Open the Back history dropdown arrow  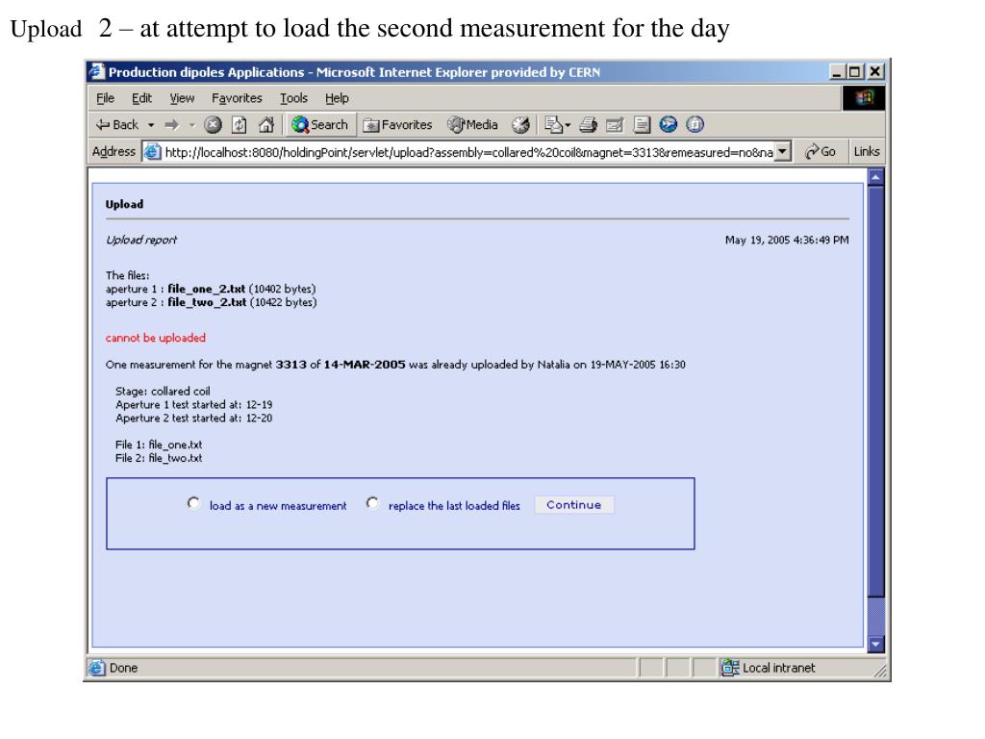coord(151,126)
